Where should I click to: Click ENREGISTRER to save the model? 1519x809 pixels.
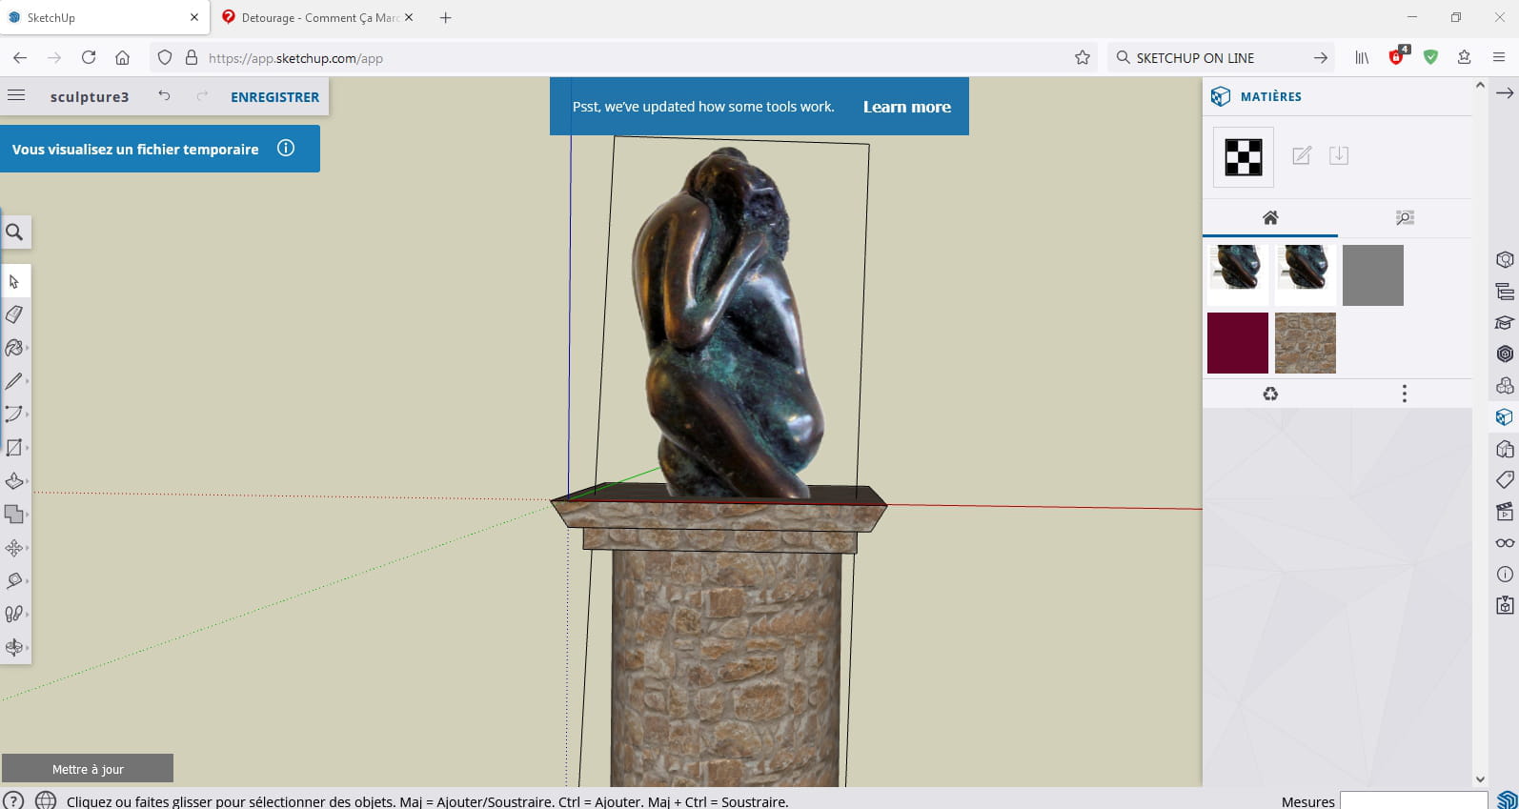pos(274,97)
